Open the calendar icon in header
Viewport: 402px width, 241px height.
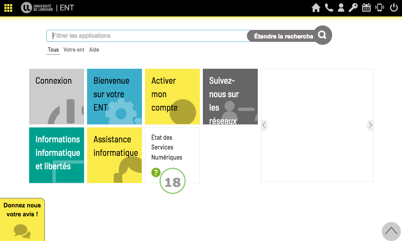coord(367,8)
